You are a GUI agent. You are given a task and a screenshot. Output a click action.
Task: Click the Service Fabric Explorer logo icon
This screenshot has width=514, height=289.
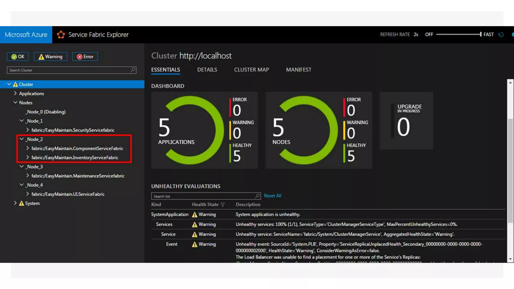point(61,35)
